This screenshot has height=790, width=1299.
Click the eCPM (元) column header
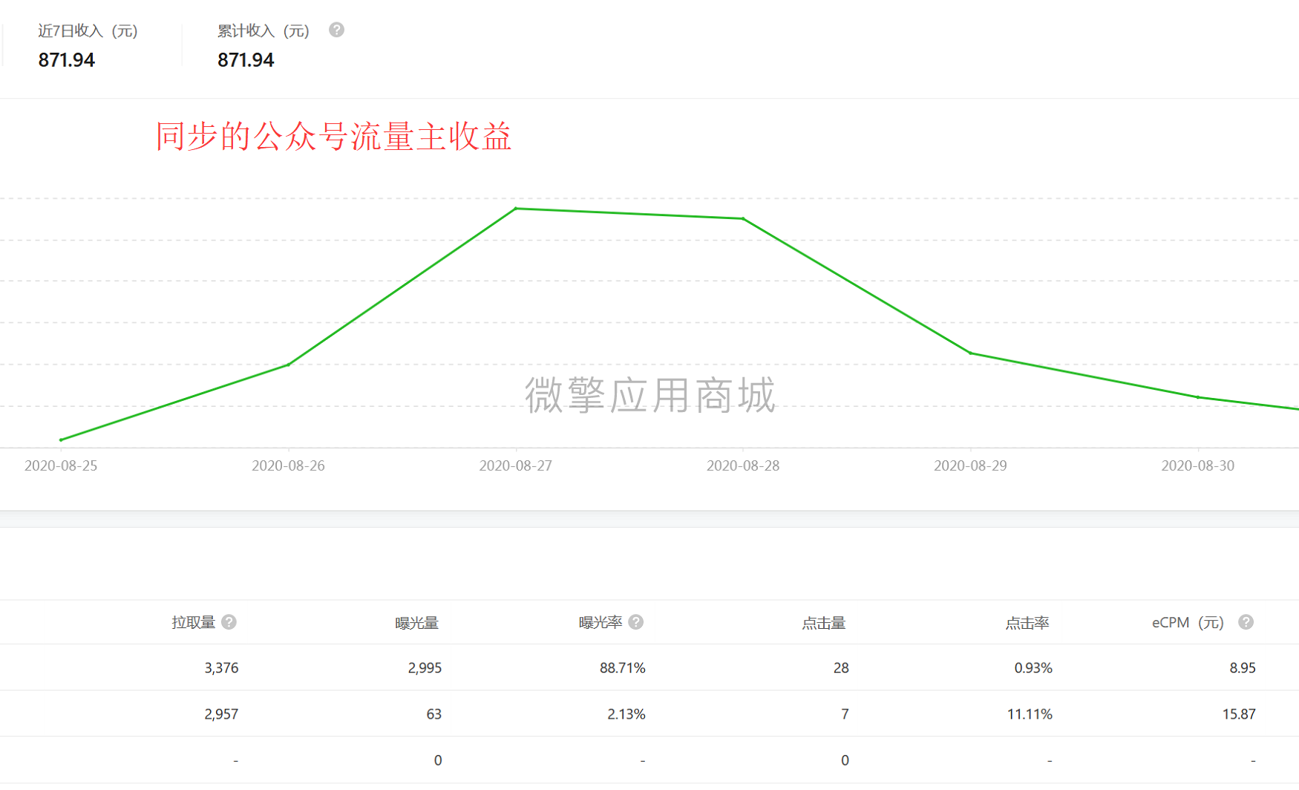point(1188,622)
